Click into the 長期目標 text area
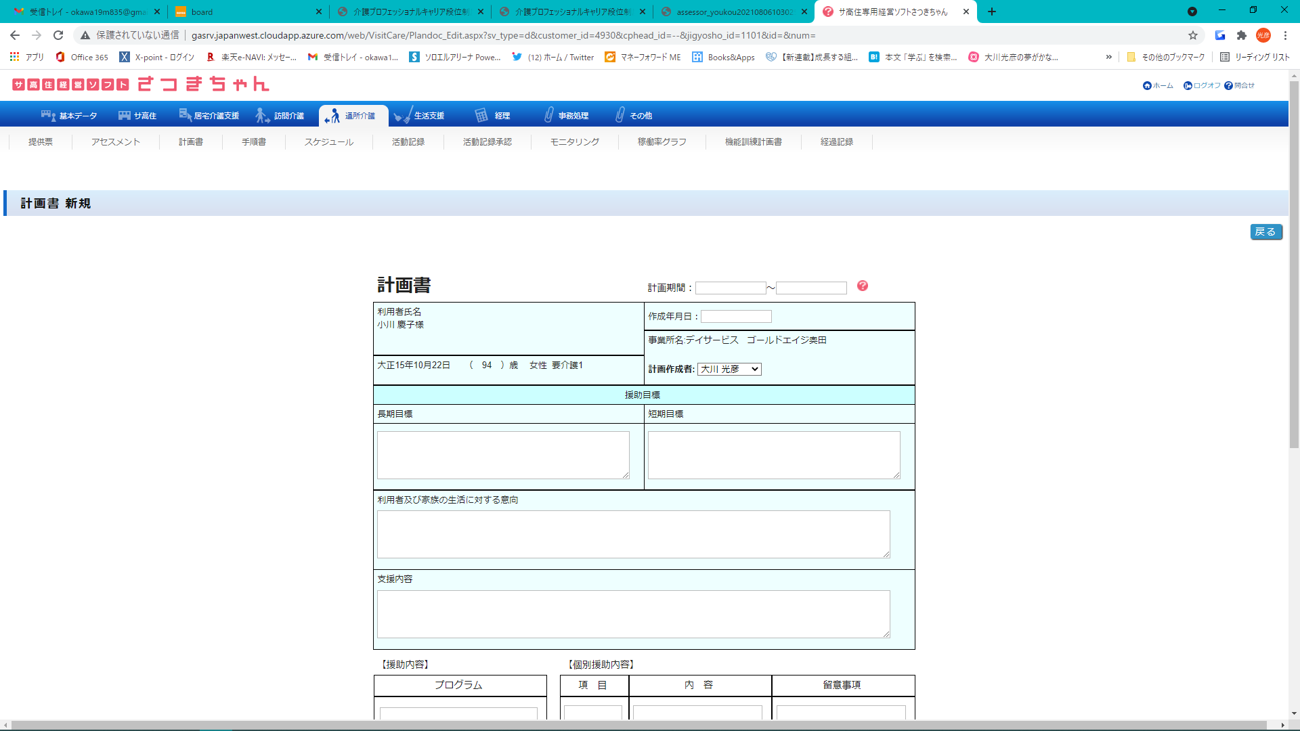The width and height of the screenshot is (1300, 731). coord(502,455)
